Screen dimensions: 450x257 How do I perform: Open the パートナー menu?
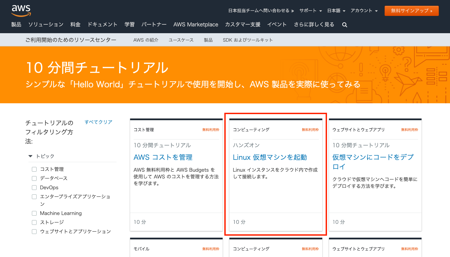154,24
